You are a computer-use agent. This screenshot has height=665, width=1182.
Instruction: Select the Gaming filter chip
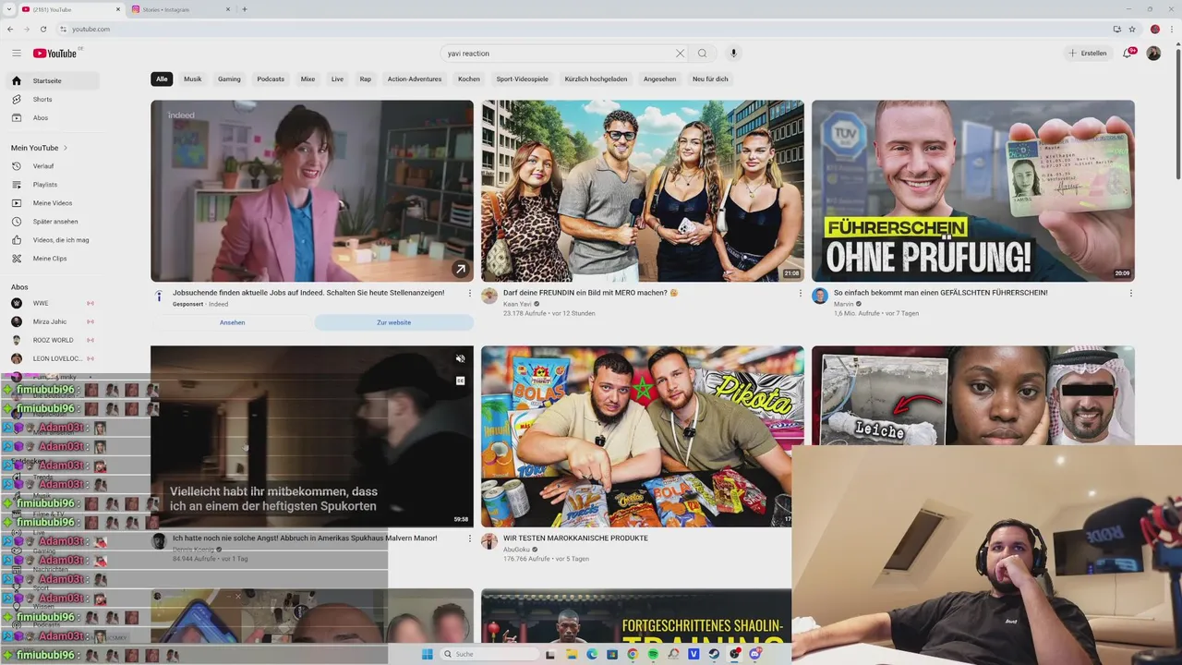[229, 79]
